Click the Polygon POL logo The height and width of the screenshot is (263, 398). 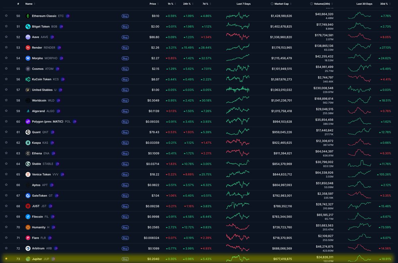[28, 122]
